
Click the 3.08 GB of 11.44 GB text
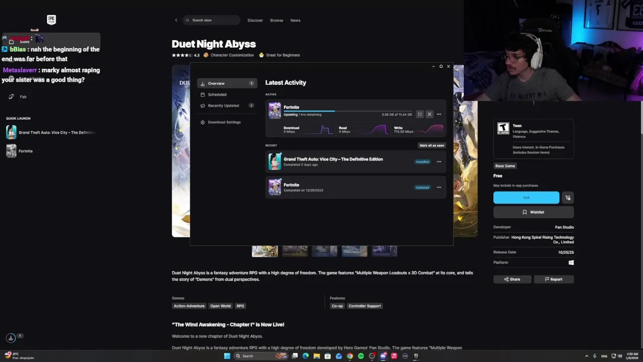[x=397, y=115]
